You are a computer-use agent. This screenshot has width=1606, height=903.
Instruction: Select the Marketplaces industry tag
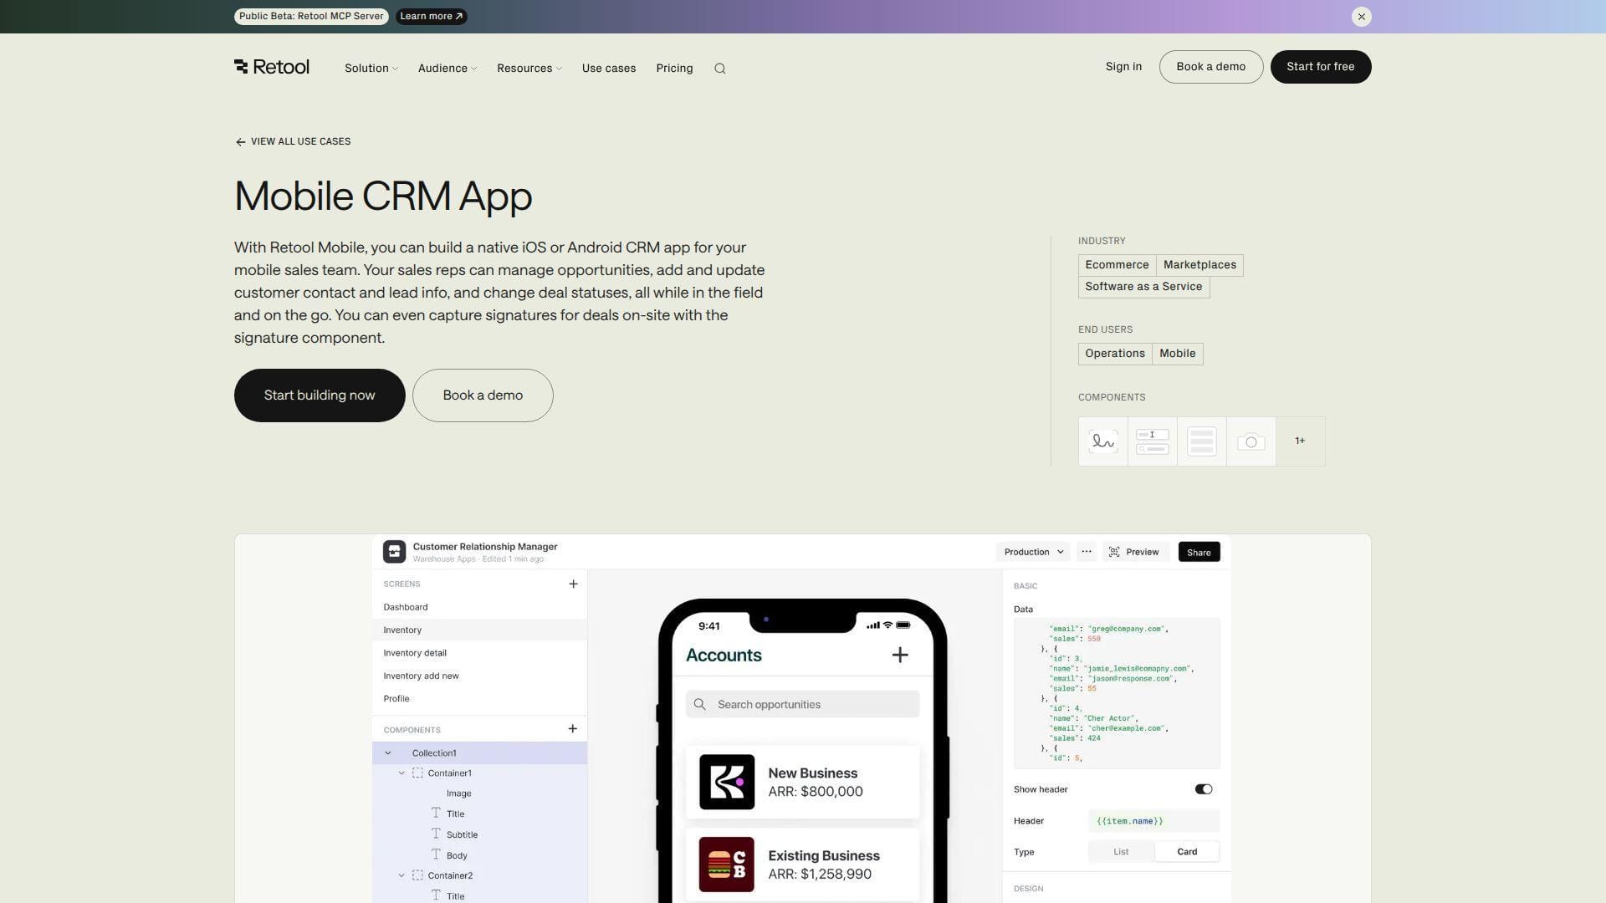click(x=1199, y=265)
